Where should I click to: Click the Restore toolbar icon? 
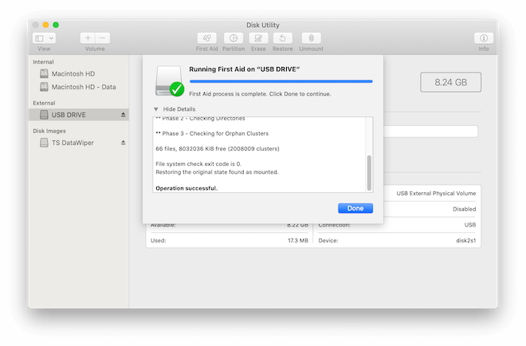coord(283,38)
